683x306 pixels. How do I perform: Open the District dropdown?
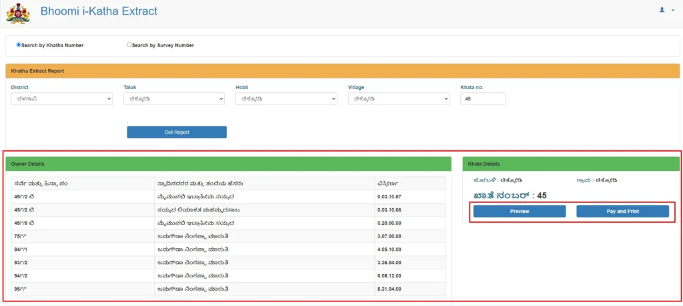[x=62, y=98]
